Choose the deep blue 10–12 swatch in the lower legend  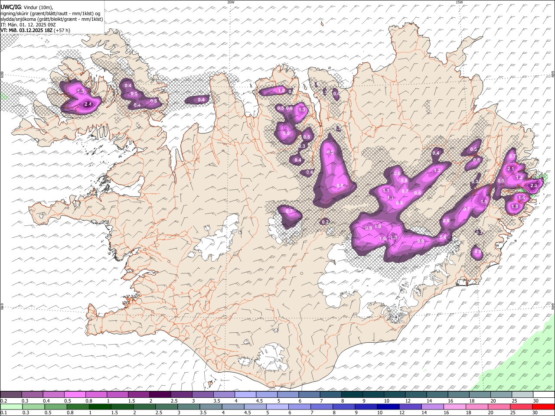[388, 406]
